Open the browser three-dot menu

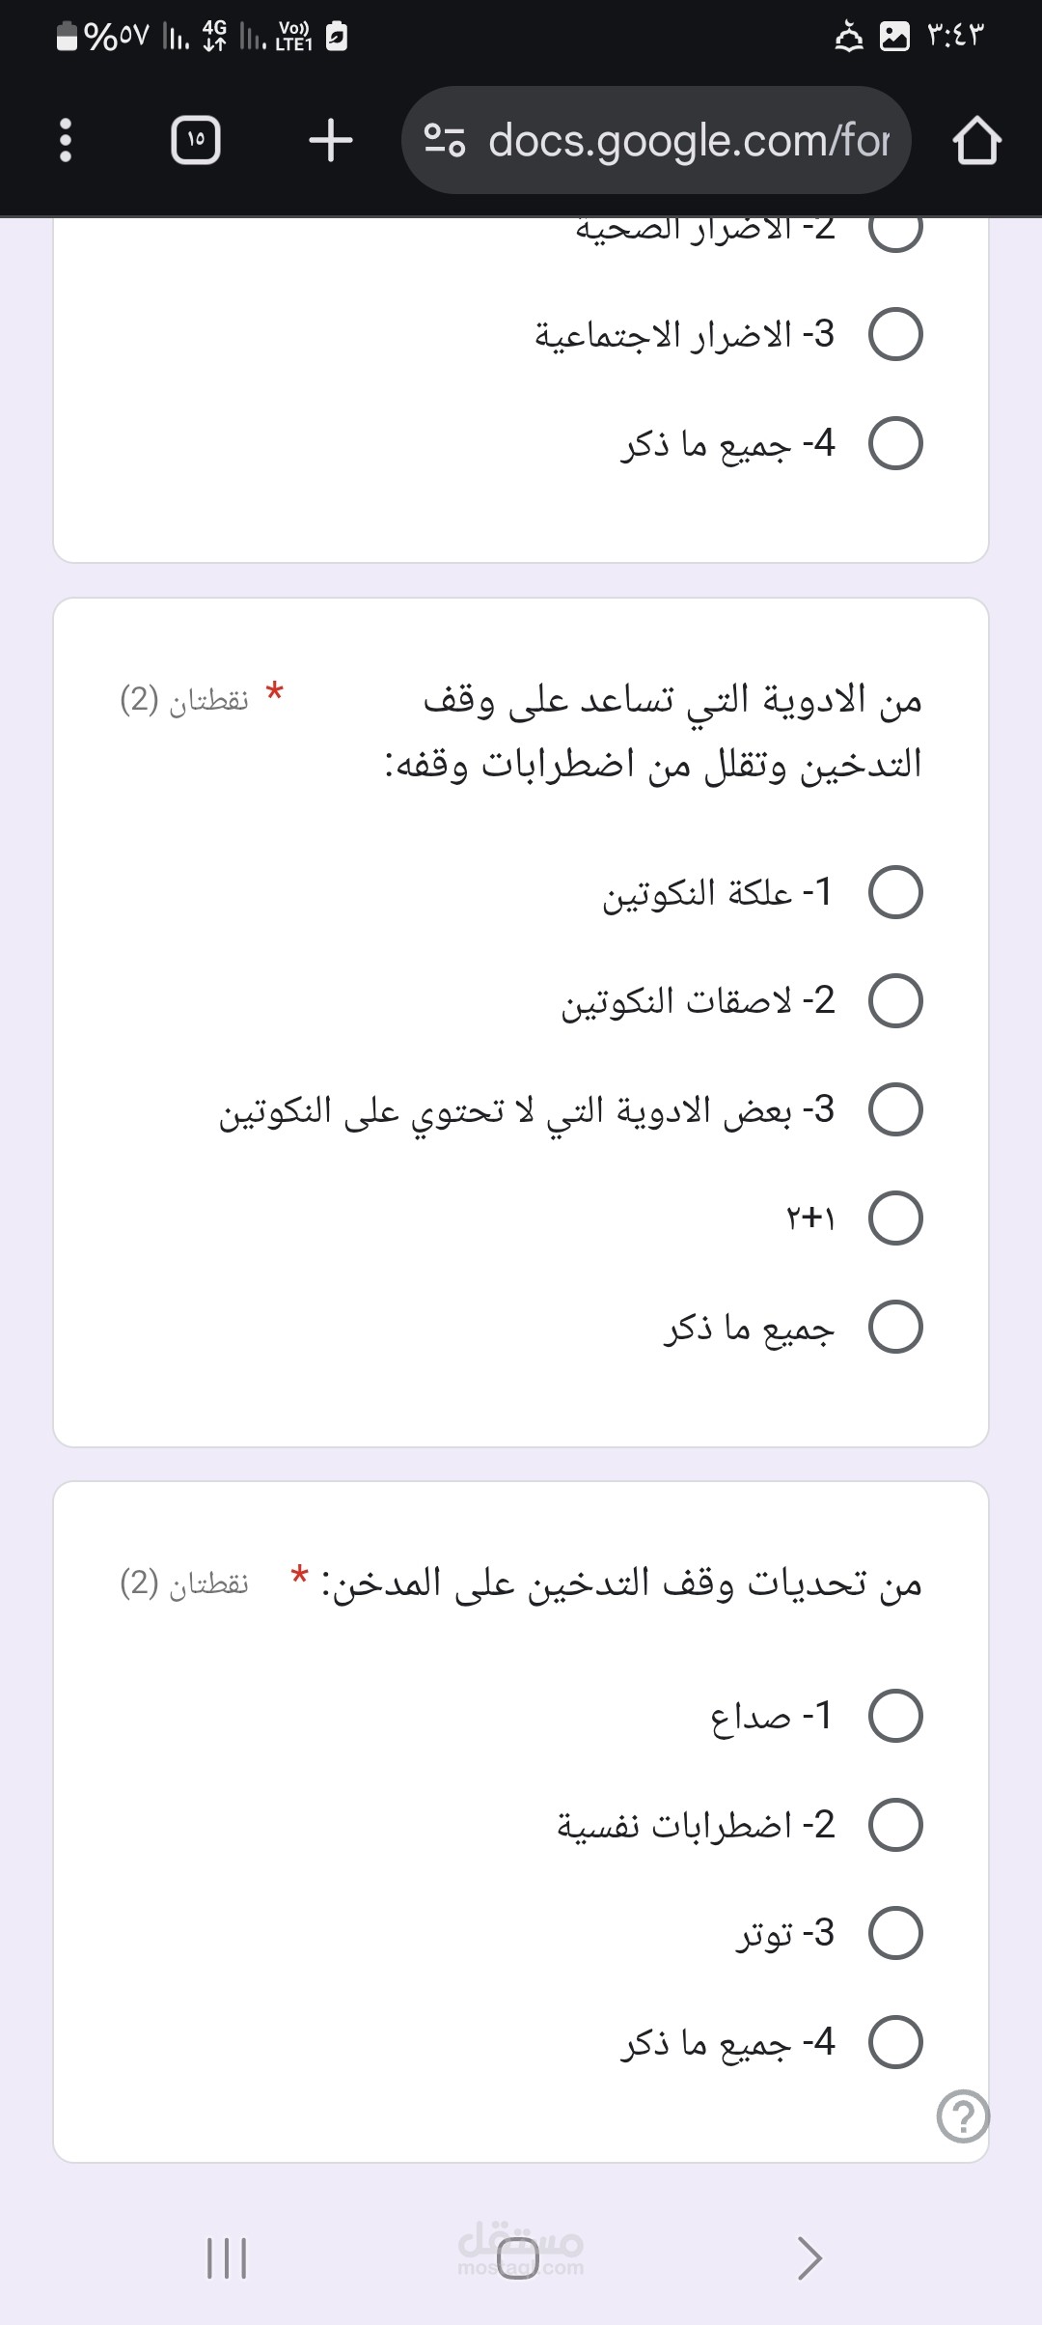[x=66, y=141]
